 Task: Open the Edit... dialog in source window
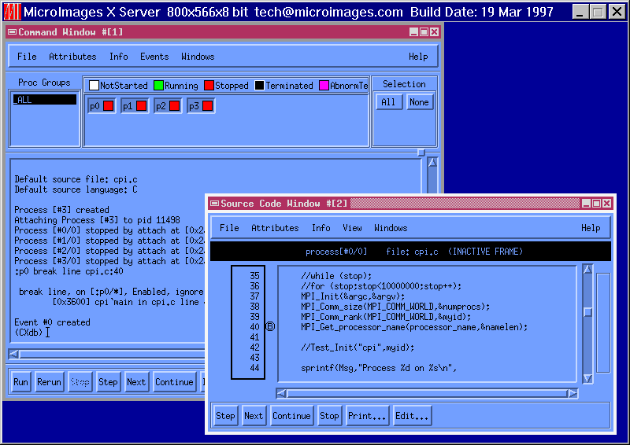[412, 416]
